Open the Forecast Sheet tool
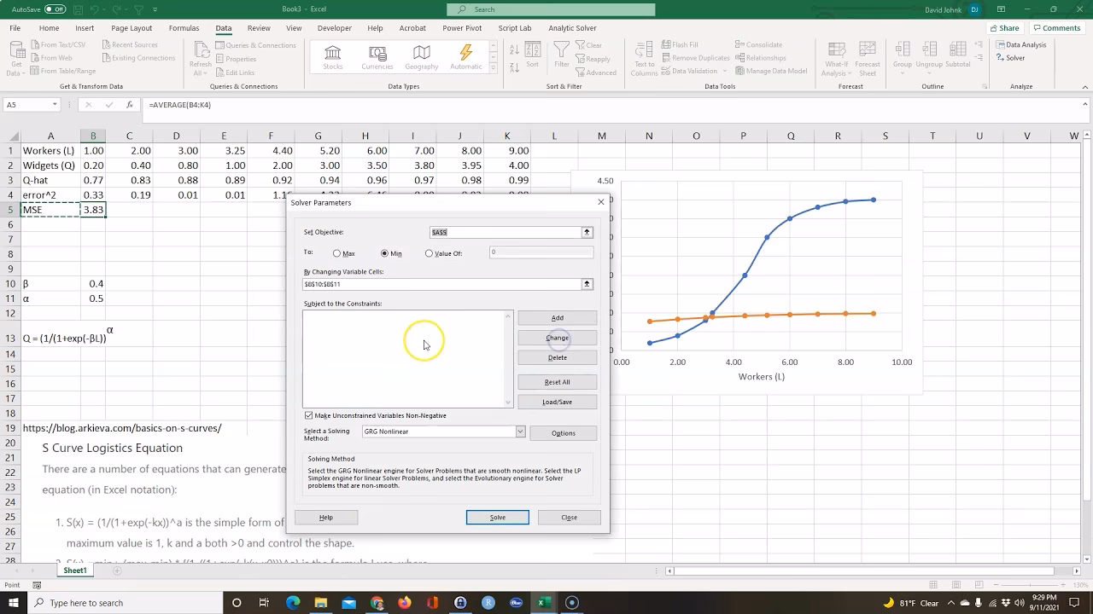This screenshot has height=614, width=1093. [867, 57]
